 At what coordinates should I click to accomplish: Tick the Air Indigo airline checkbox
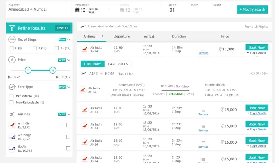68,137
